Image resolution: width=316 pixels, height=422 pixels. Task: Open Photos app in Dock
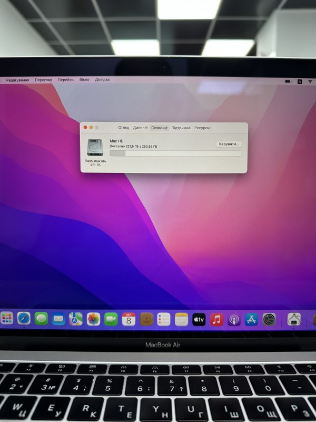(94, 319)
